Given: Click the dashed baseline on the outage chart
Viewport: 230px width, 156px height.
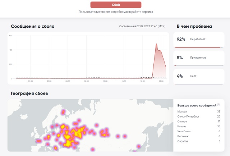Looking at the screenshot, I should tap(86, 78).
